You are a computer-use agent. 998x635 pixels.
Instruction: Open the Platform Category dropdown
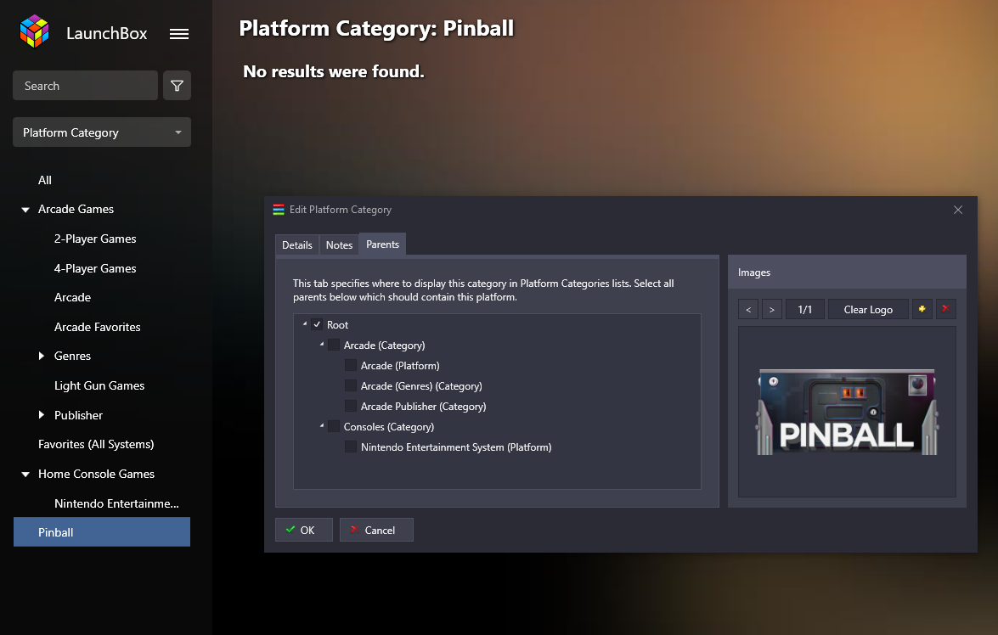coord(102,132)
